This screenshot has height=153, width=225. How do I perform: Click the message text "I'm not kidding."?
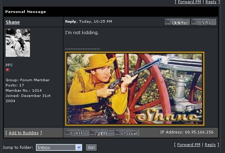tap(82, 32)
